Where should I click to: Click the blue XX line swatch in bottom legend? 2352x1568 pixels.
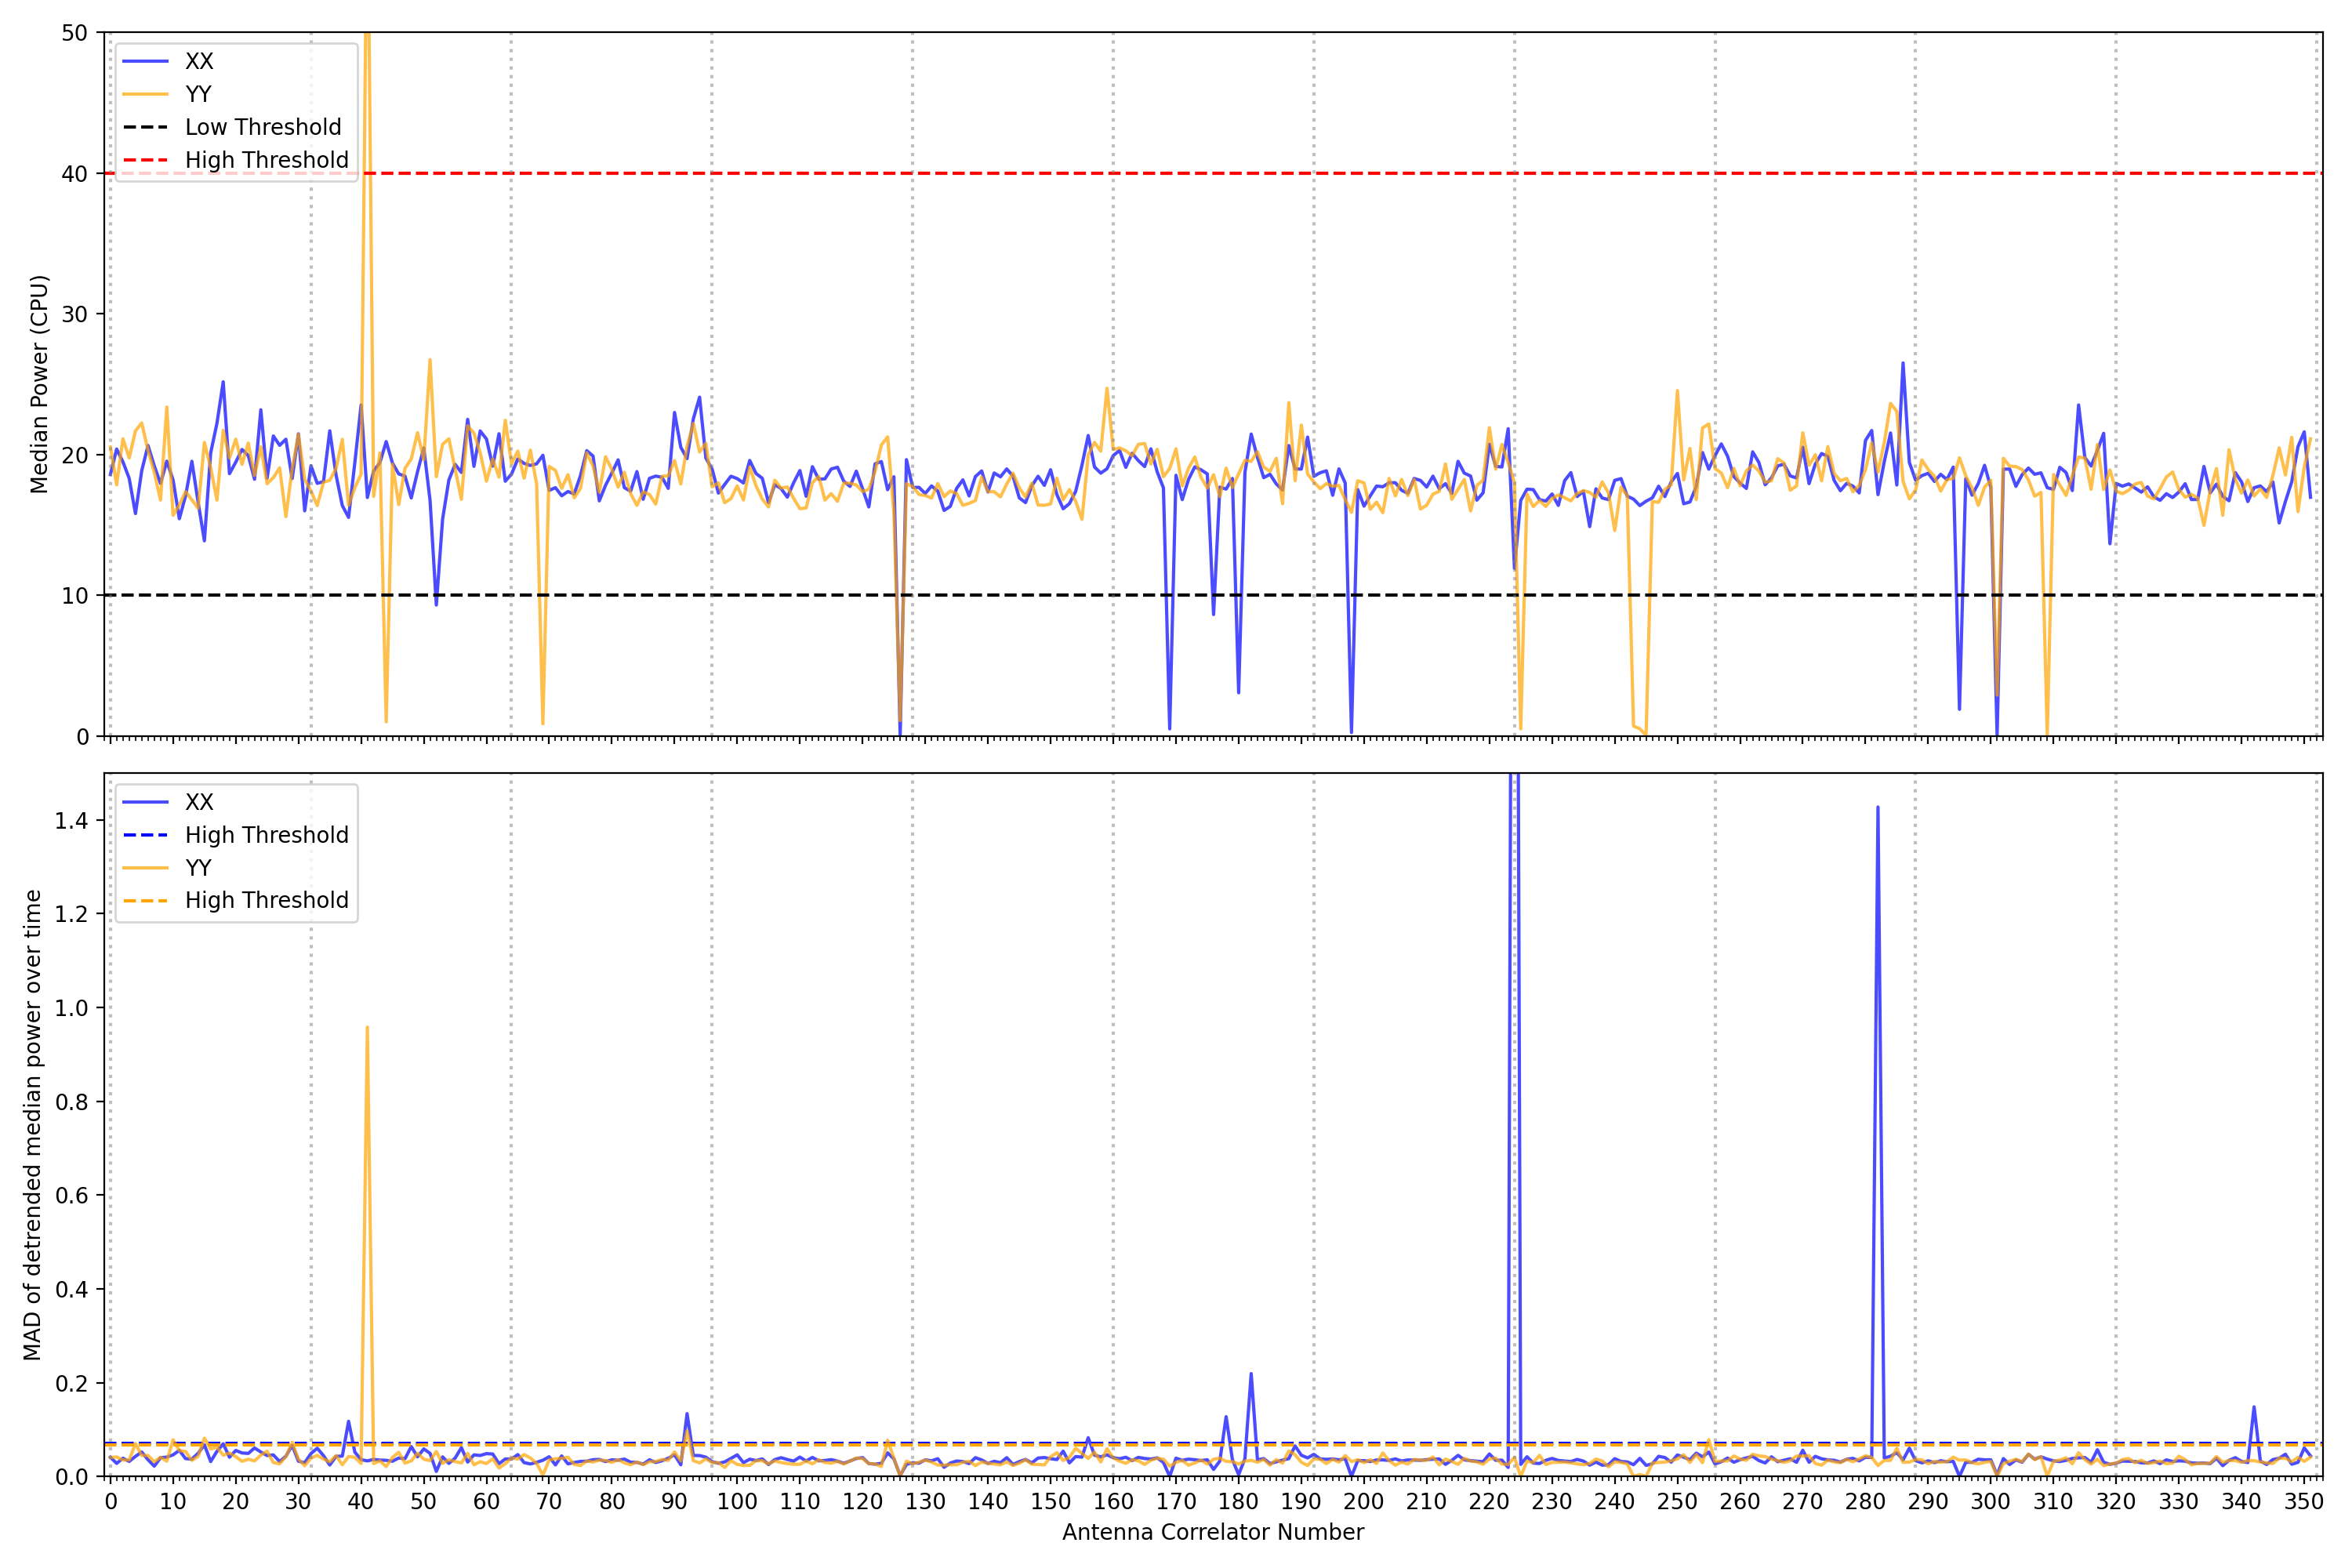coord(146,802)
